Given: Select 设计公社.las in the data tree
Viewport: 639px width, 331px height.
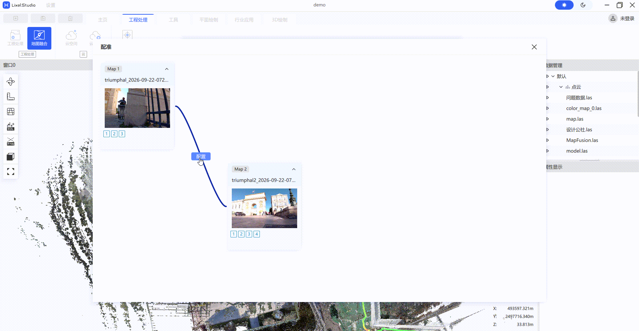Looking at the screenshot, I should [579, 130].
